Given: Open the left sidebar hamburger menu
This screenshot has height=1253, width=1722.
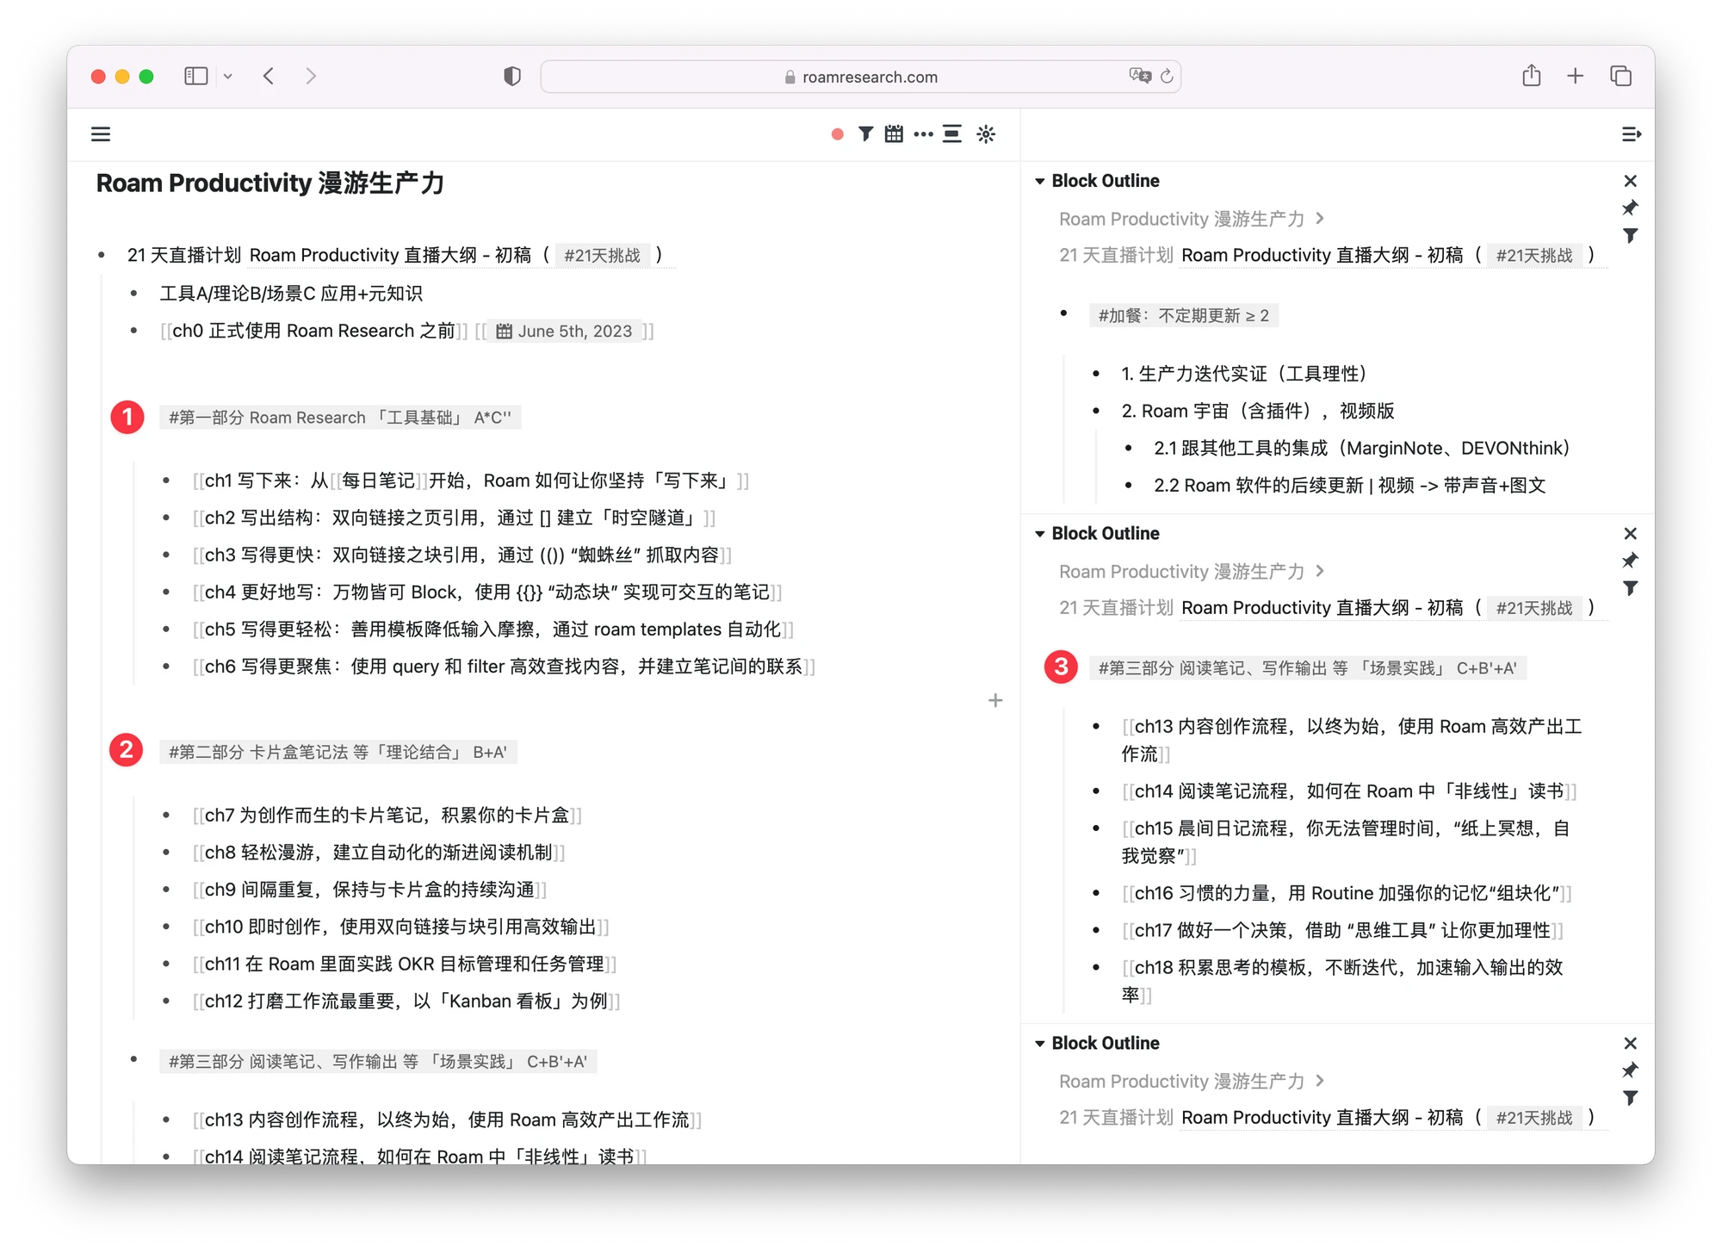Looking at the screenshot, I should click(101, 134).
